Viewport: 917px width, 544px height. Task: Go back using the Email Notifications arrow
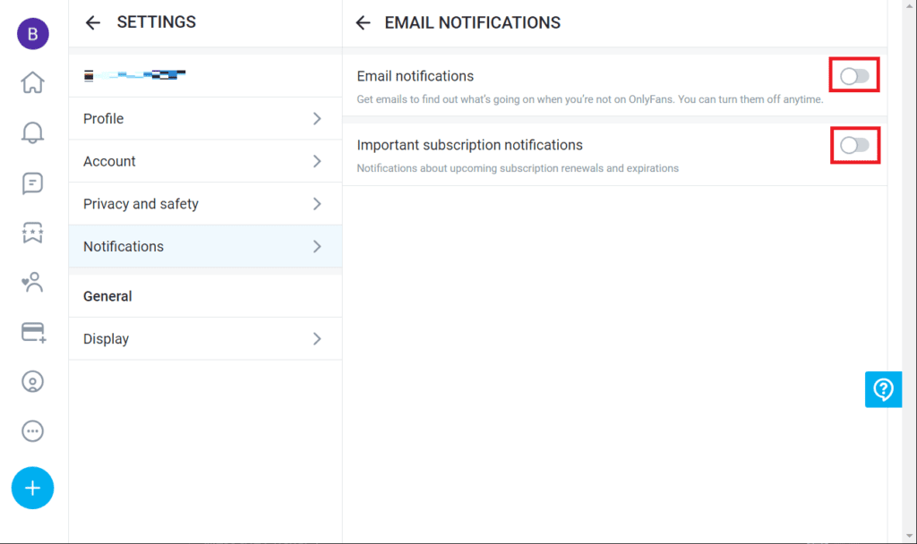click(363, 22)
